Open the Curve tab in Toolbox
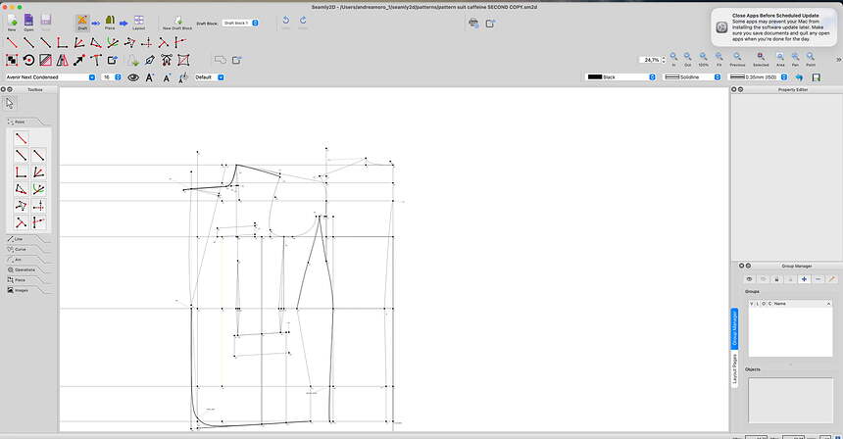The height and width of the screenshot is (439, 843). (x=21, y=249)
